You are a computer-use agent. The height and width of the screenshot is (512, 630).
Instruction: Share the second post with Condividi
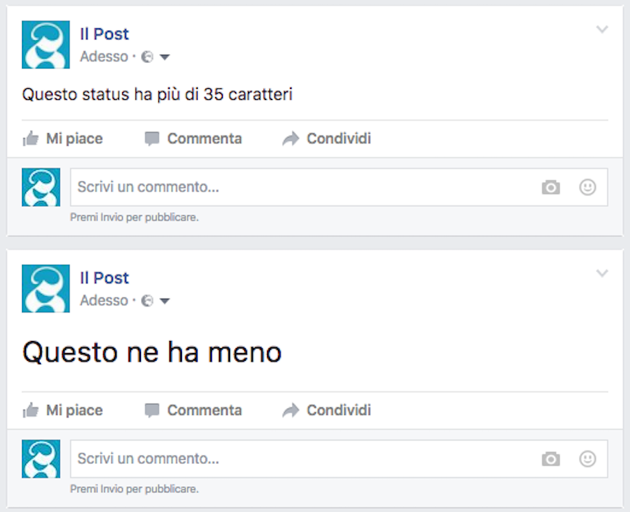(x=327, y=410)
